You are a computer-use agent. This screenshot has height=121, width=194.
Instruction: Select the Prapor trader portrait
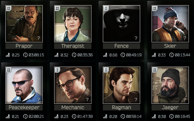24,24
